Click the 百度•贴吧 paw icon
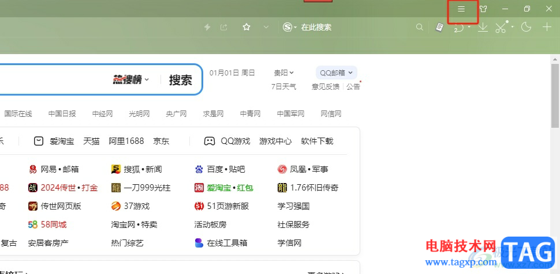This screenshot has height=274, width=560. coord(199,169)
